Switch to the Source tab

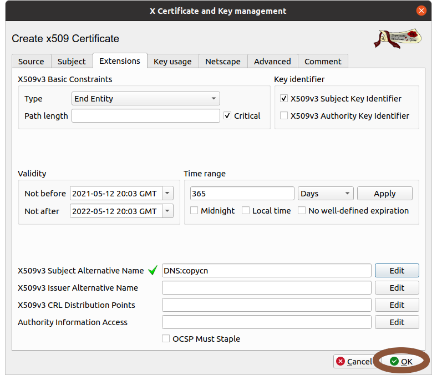coord(31,62)
